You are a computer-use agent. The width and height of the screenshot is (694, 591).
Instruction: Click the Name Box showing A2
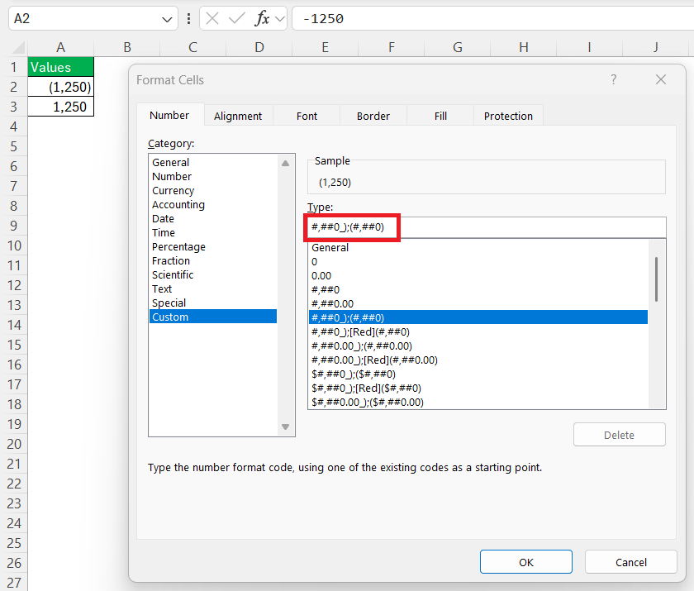[93, 18]
